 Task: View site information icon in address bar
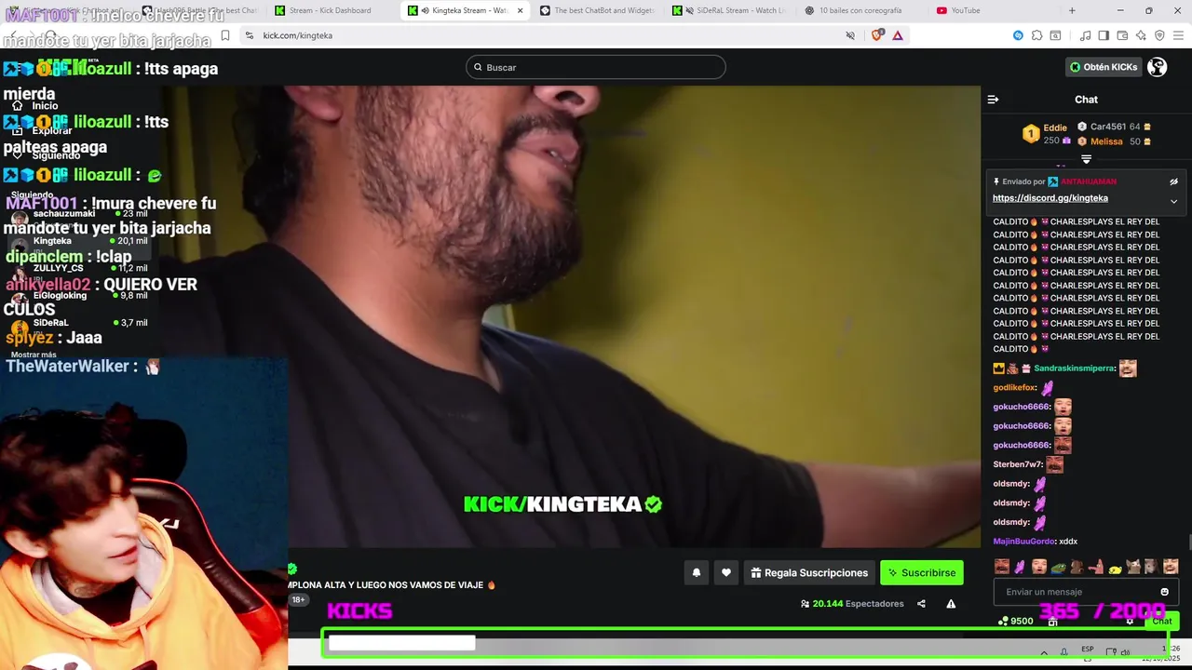250,35
